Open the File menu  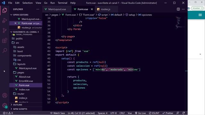(x=10, y=3)
